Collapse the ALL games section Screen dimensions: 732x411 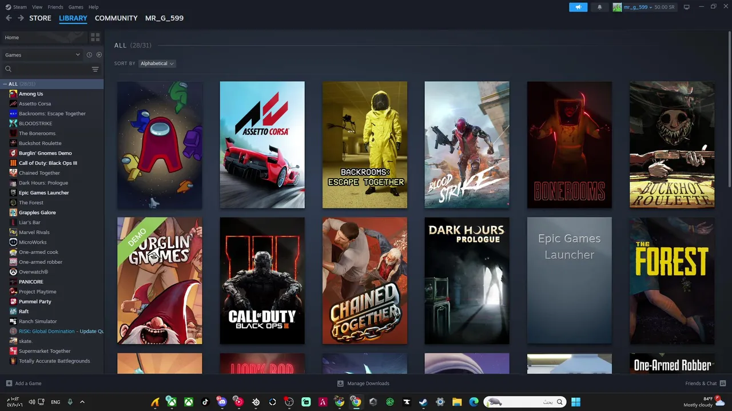(5, 84)
